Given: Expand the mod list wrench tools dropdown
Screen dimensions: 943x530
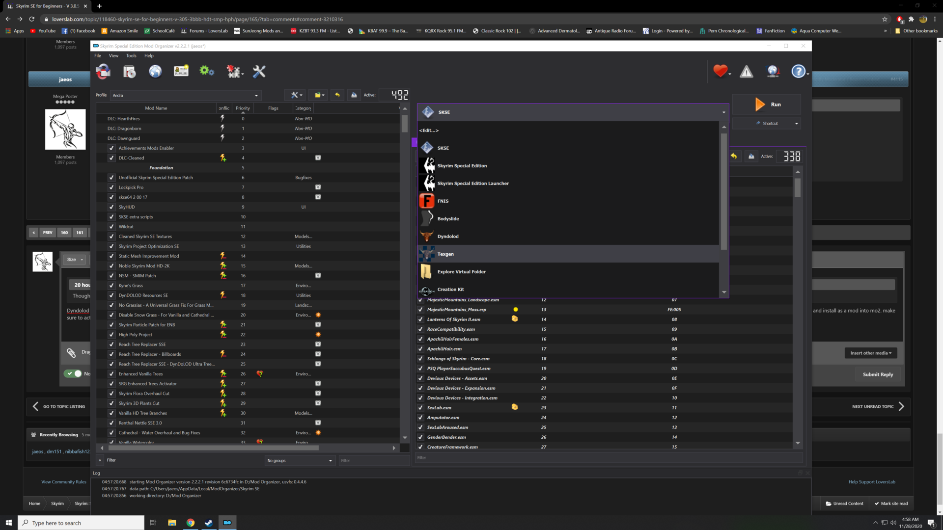Looking at the screenshot, I should tap(296, 95).
